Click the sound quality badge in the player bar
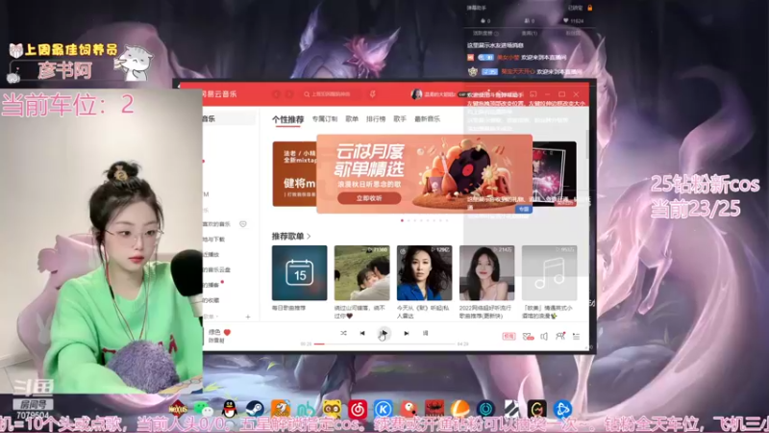769x433 pixels. (x=509, y=336)
